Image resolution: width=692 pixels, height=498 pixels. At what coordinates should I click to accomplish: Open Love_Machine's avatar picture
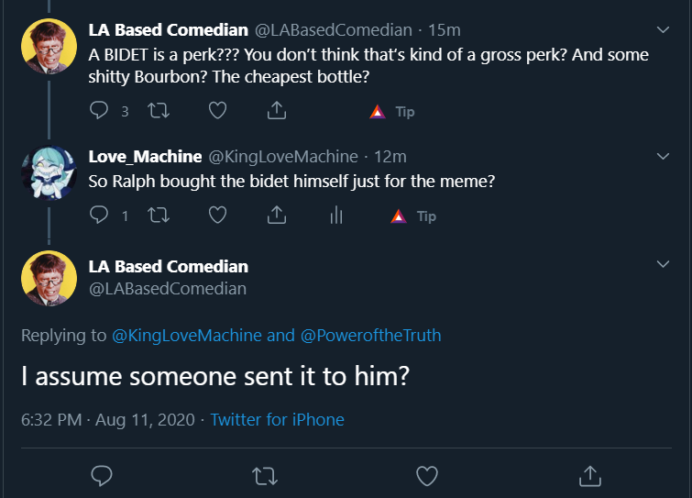point(49,172)
